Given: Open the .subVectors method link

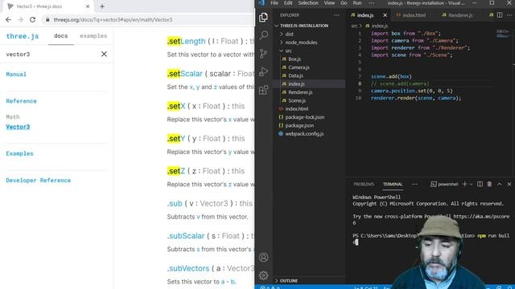Looking at the screenshot, I should pyautogui.click(x=188, y=268).
